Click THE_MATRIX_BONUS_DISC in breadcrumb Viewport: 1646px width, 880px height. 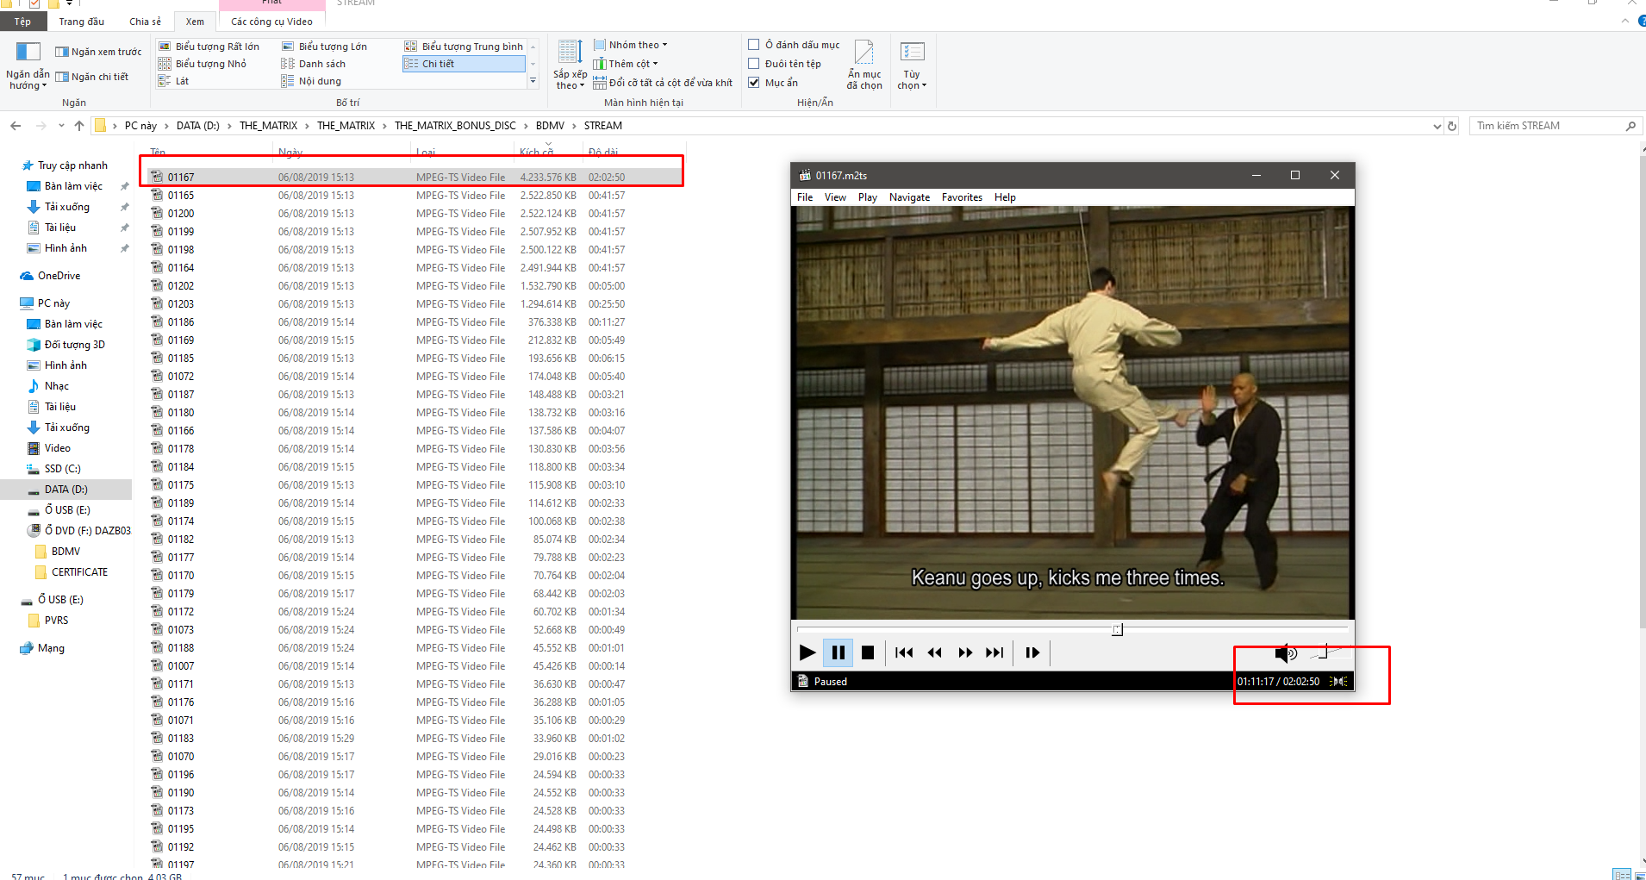click(x=455, y=126)
